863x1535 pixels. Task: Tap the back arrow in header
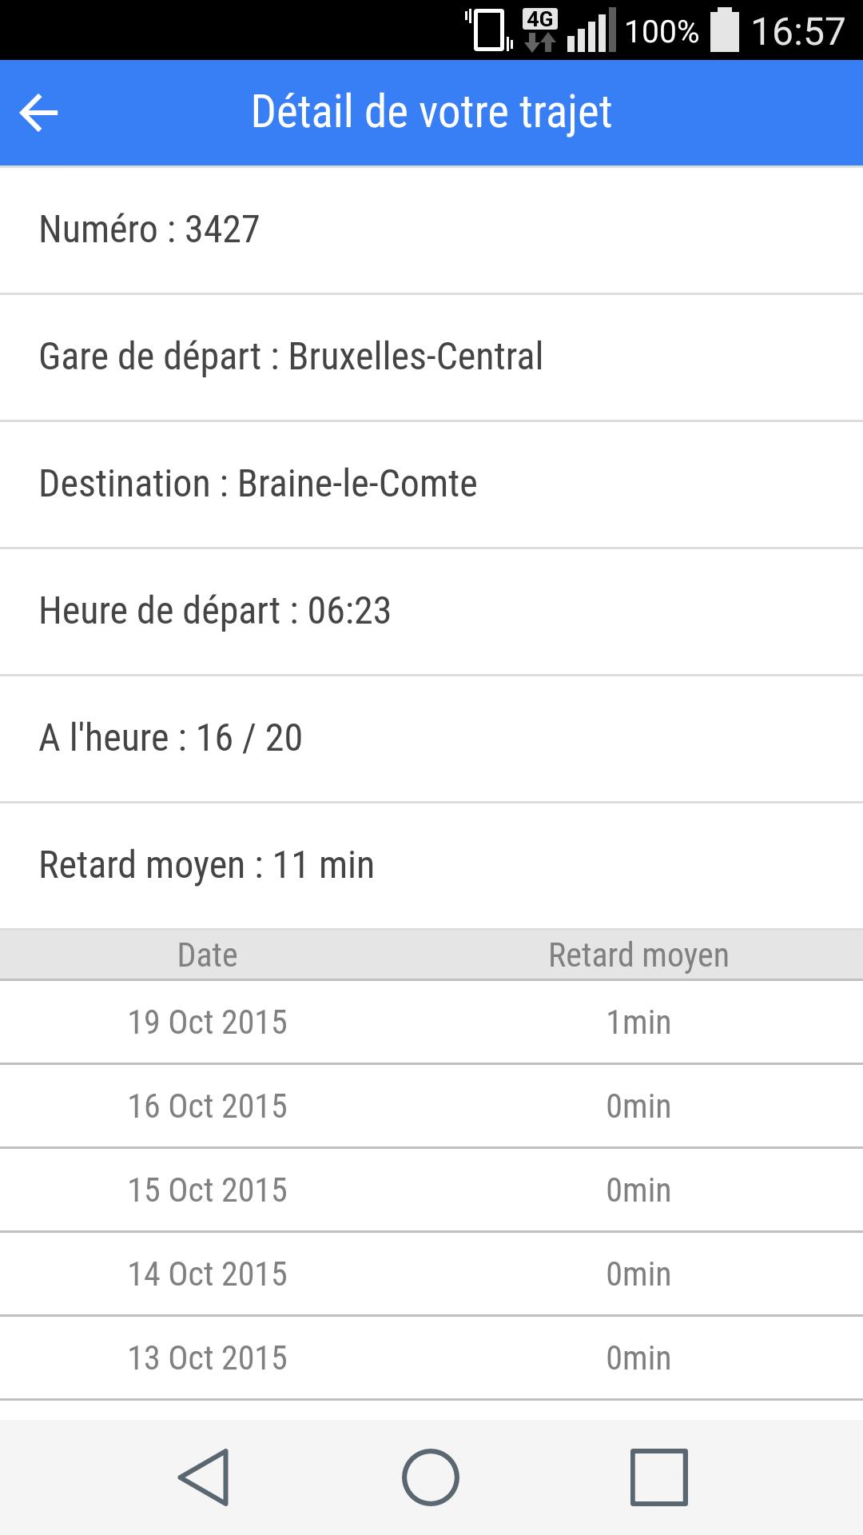click(x=38, y=113)
